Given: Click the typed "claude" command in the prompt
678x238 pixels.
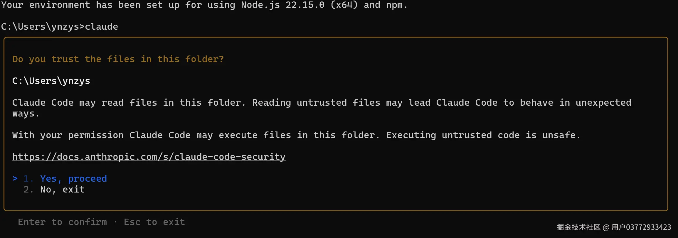Looking at the screenshot, I should click(x=101, y=26).
